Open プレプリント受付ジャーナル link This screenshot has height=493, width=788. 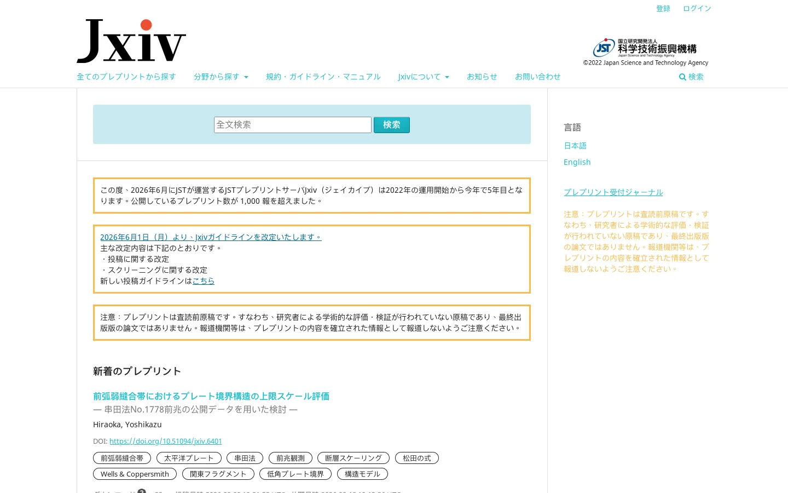[613, 192]
